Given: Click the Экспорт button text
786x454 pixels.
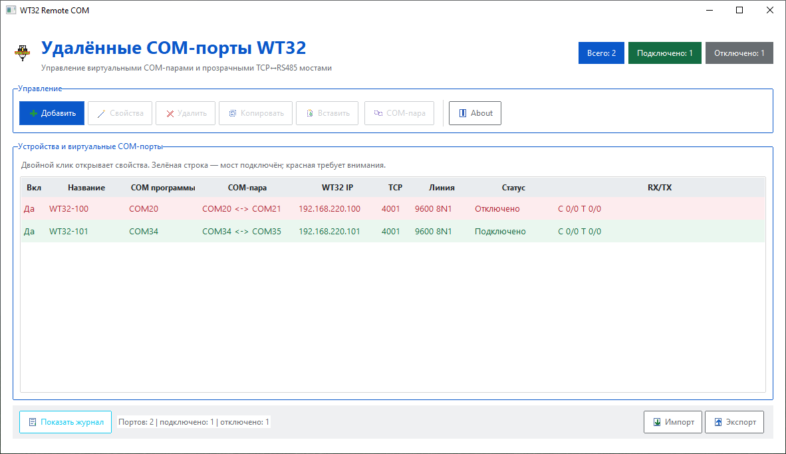Looking at the screenshot, I should coord(741,423).
